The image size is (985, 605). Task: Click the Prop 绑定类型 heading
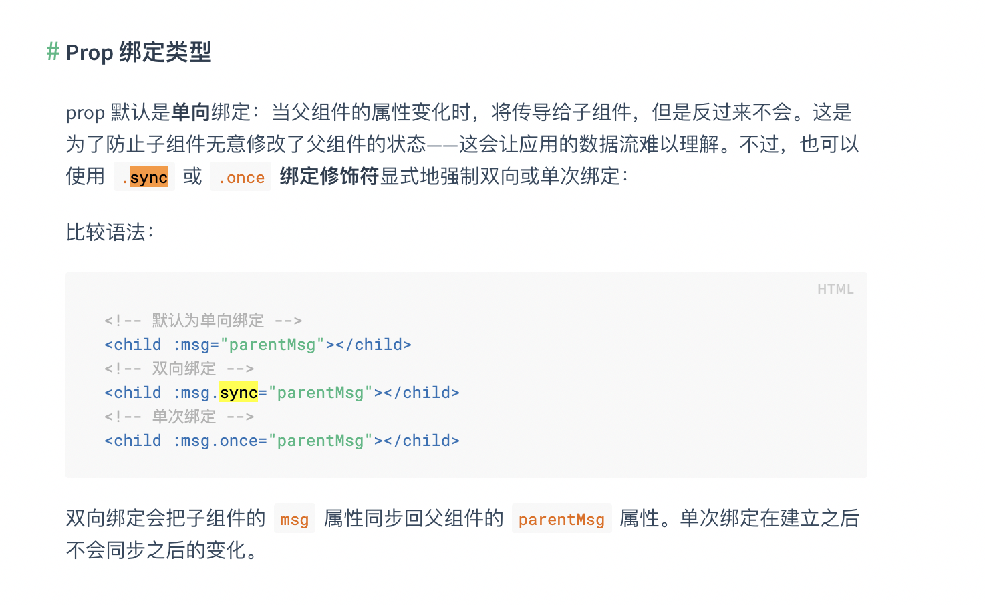pyautogui.click(x=138, y=52)
